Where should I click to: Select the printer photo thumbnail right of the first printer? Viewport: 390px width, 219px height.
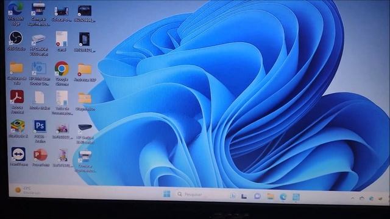[62, 14]
